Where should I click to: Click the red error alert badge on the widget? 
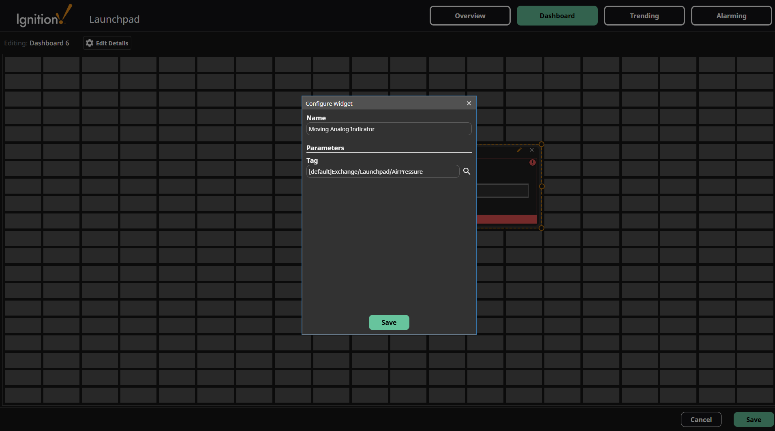click(533, 162)
